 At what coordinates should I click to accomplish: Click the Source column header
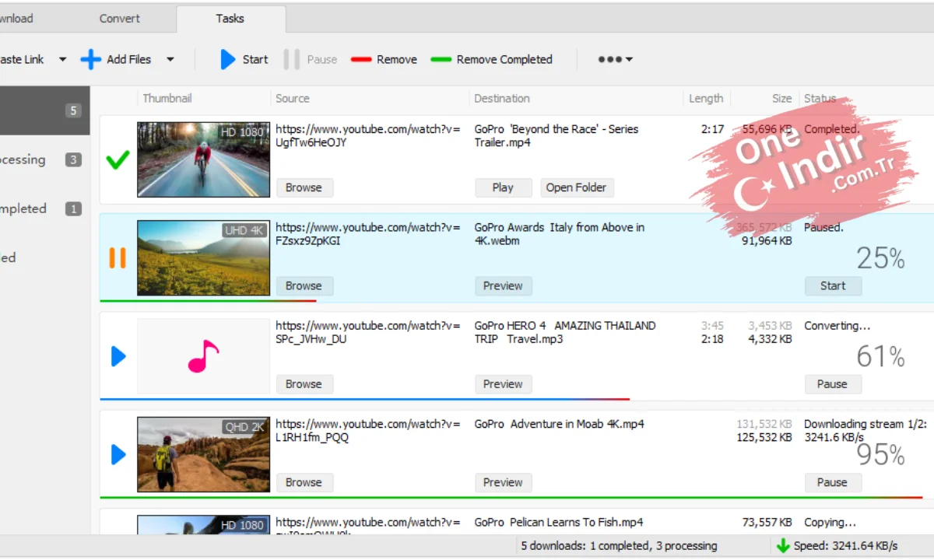click(x=293, y=98)
